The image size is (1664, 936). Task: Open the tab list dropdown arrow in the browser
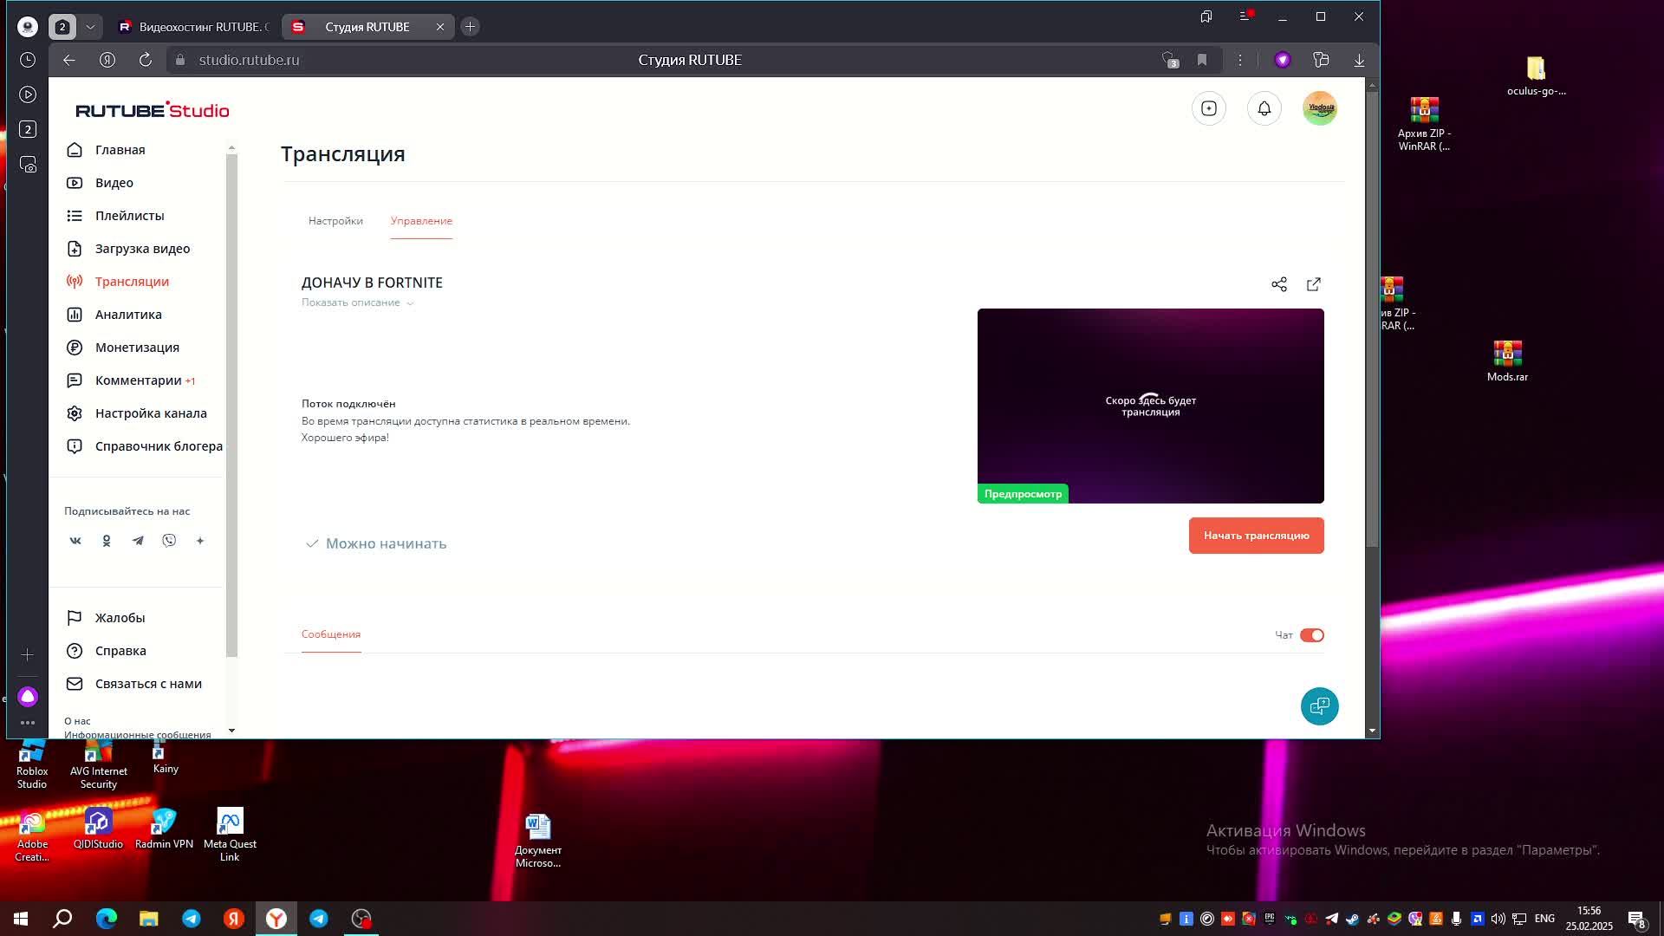tap(90, 27)
